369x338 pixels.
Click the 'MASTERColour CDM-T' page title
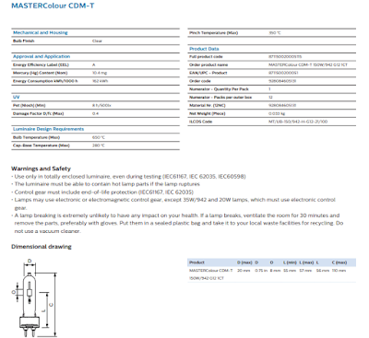click(x=53, y=6)
